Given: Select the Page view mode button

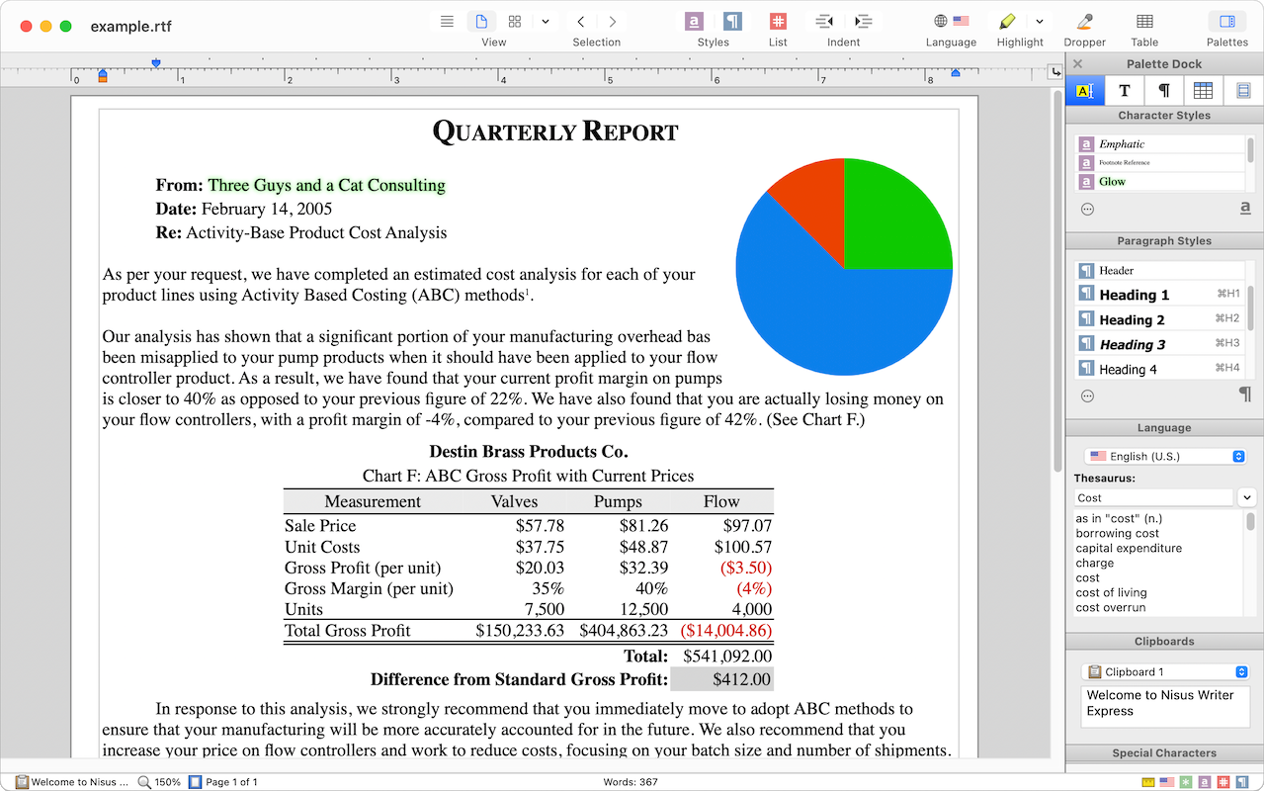Looking at the screenshot, I should [x=481, y=22].
